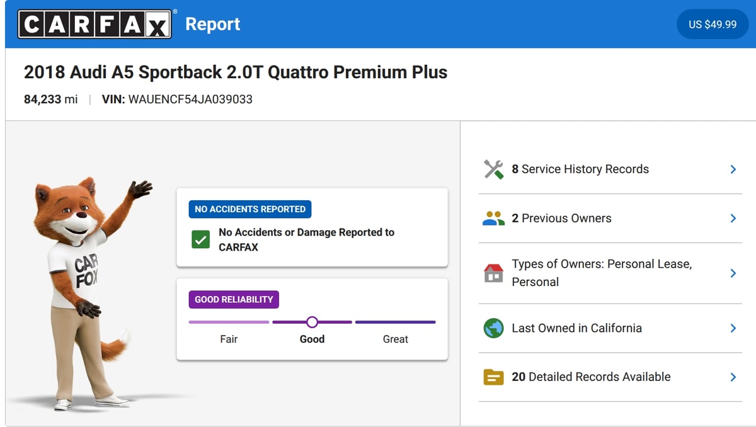
Task: Click the 84,233 mi mileage text
Action: tap(51, 99)
